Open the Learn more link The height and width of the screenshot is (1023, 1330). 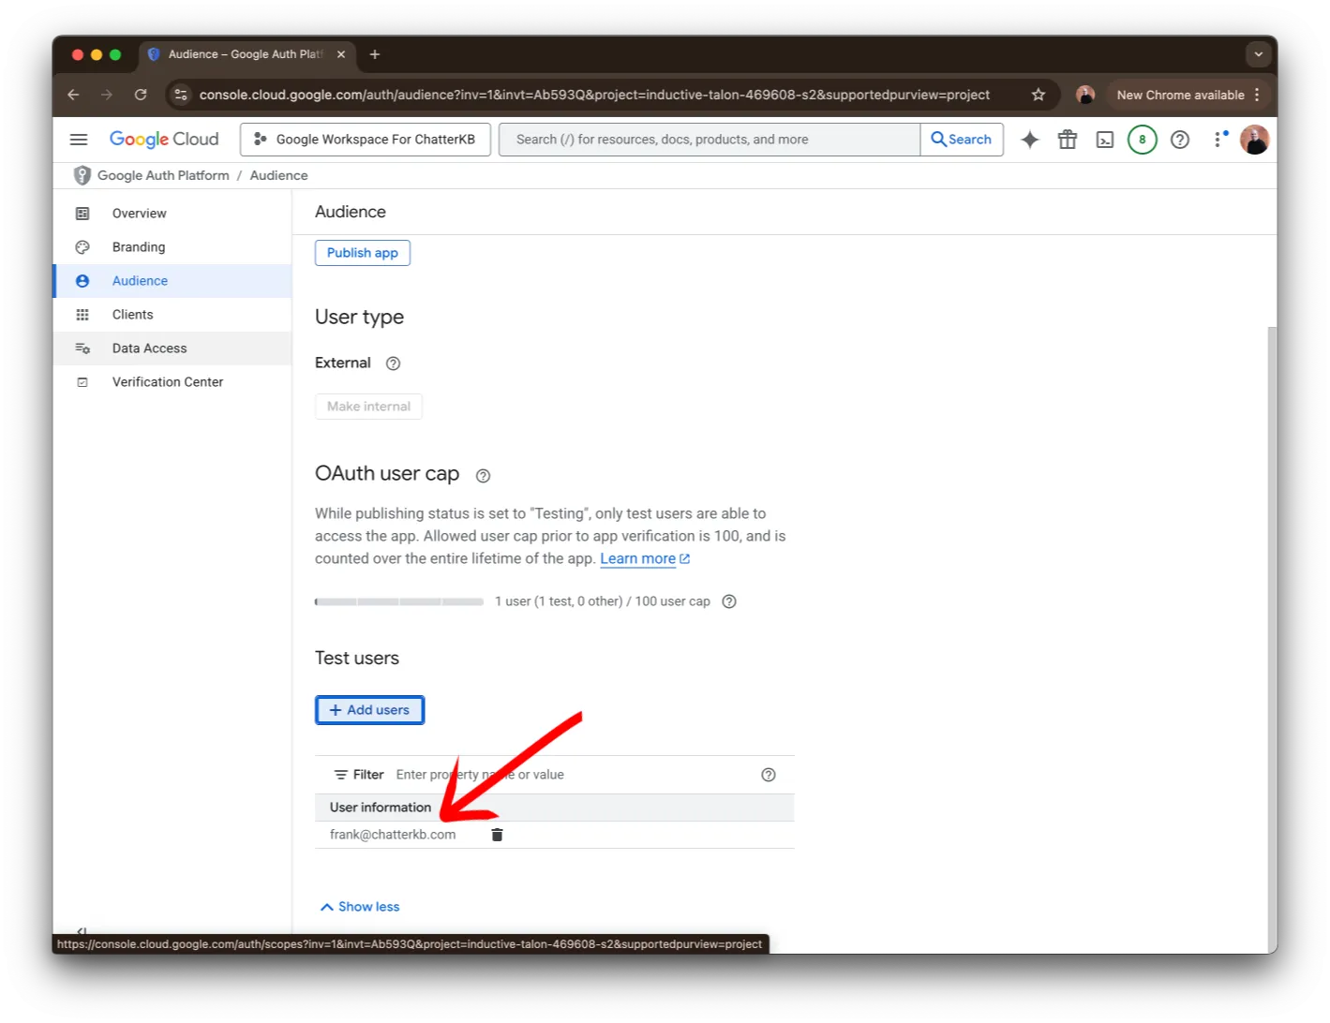point(645,558)
